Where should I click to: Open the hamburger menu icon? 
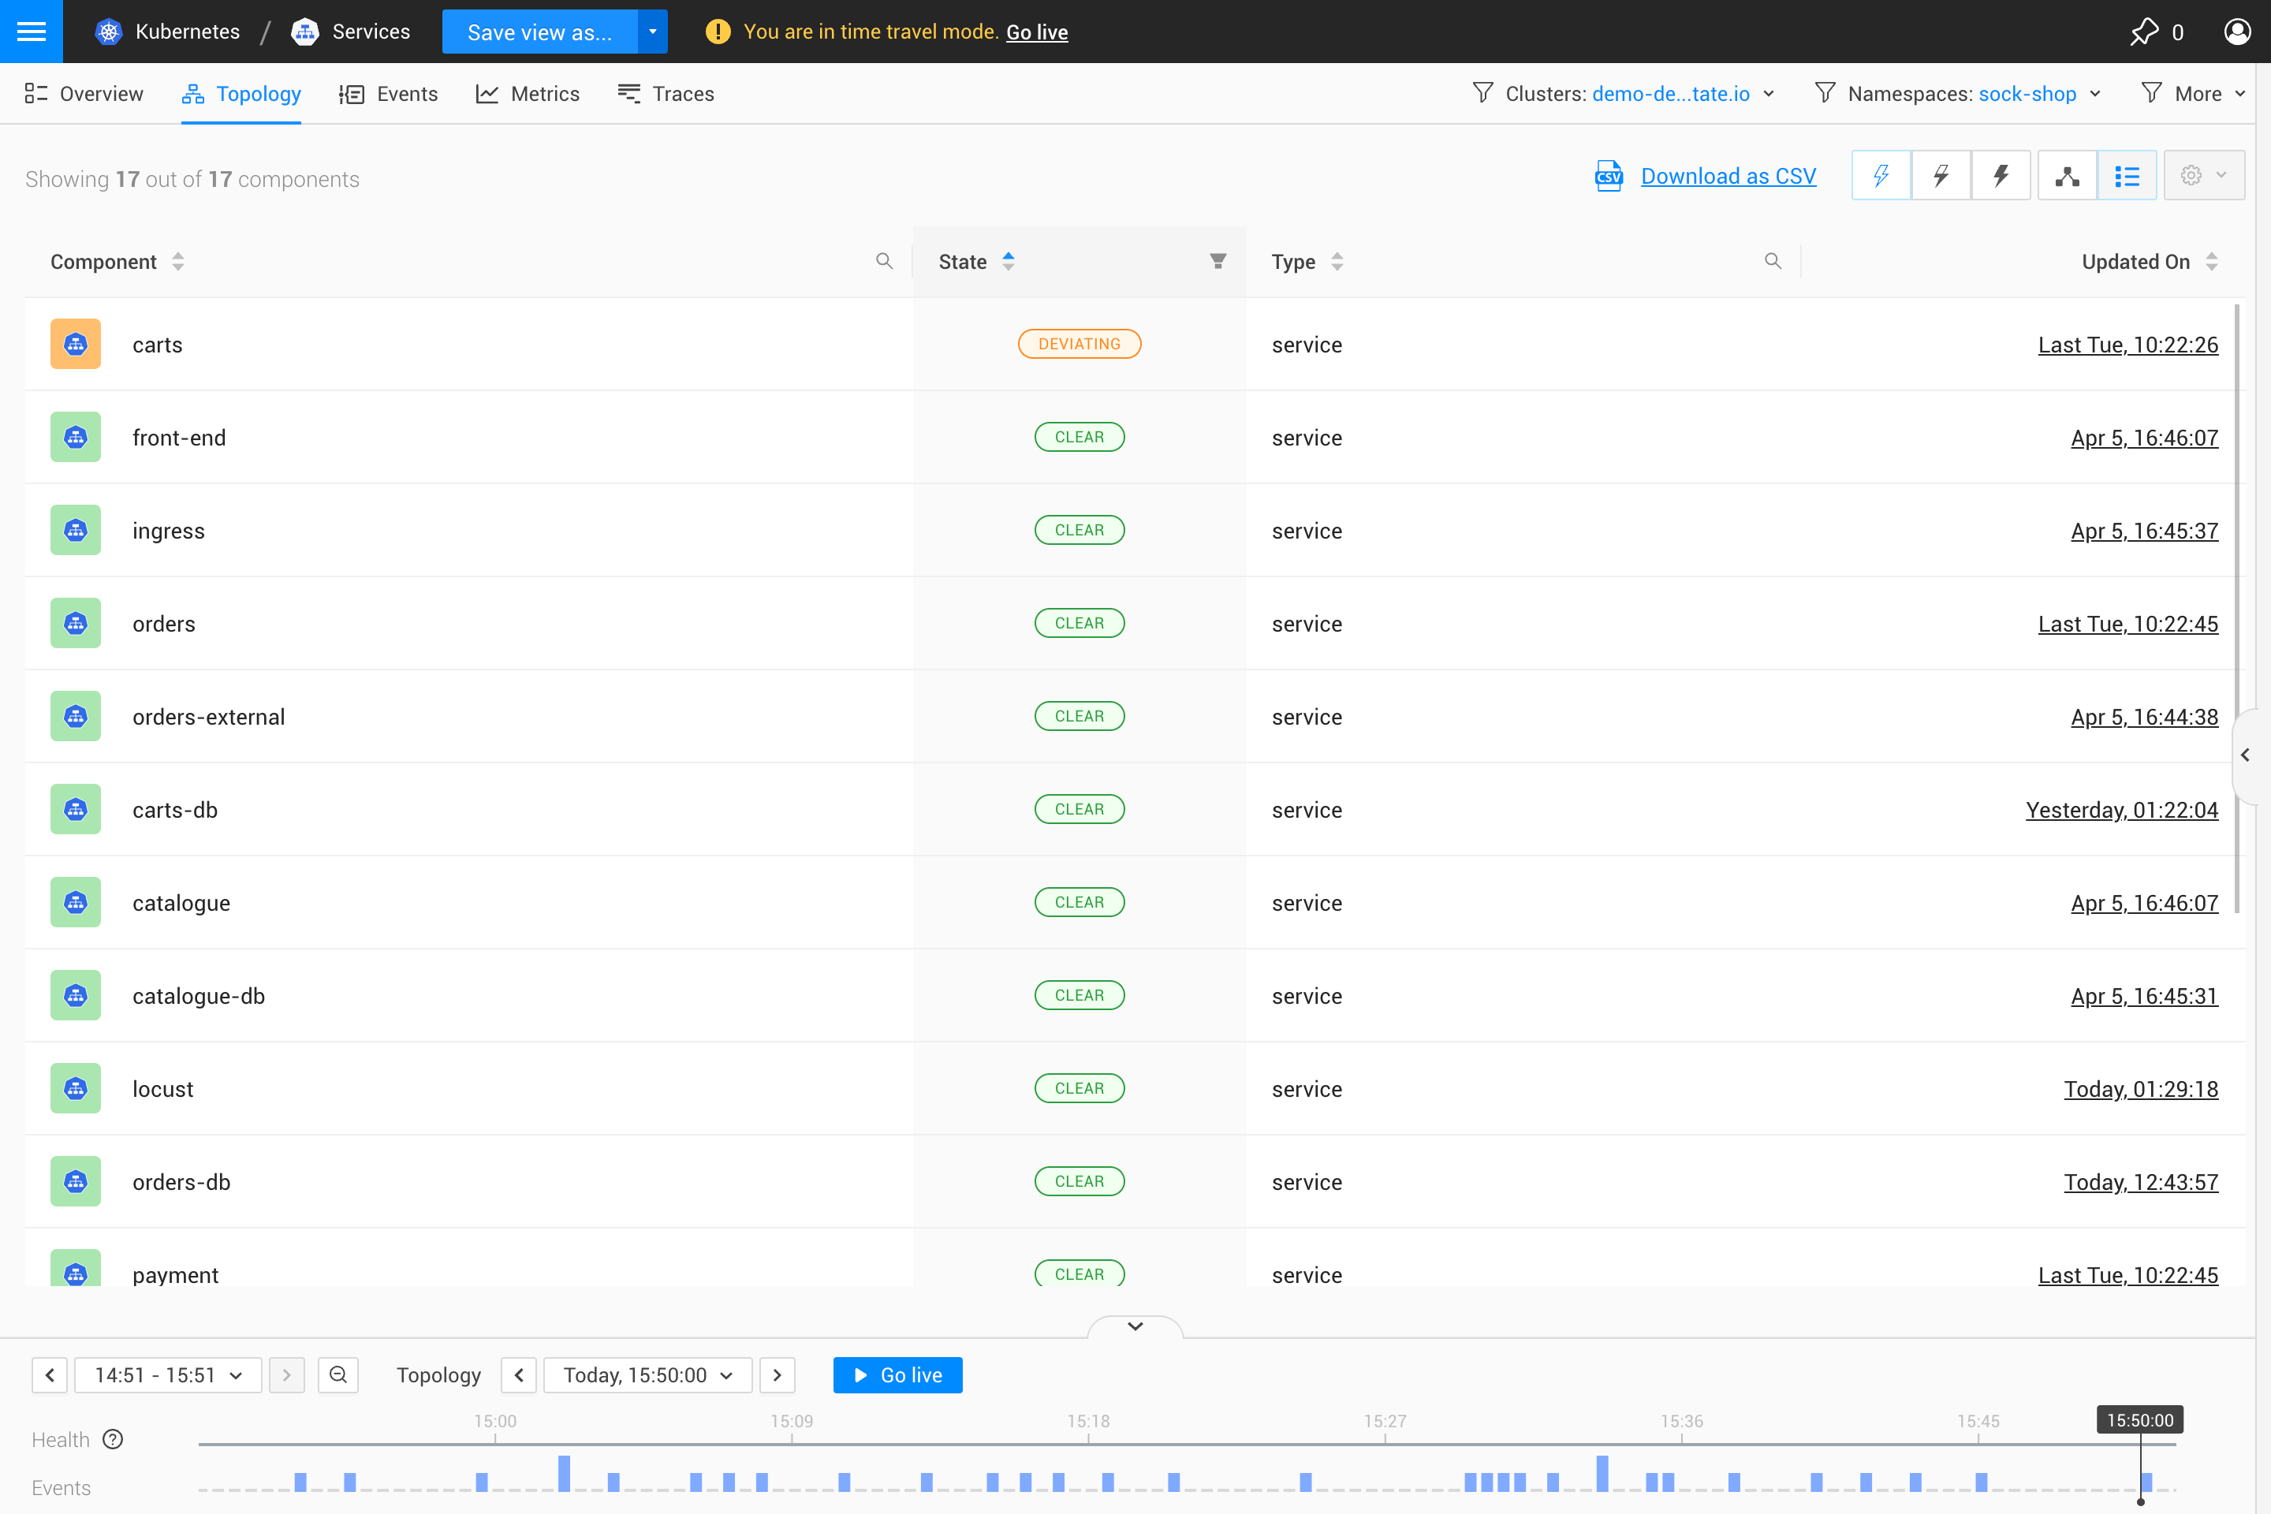pos(31,31)
